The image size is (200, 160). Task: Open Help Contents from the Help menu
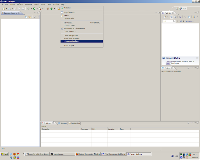coord(82,12)
